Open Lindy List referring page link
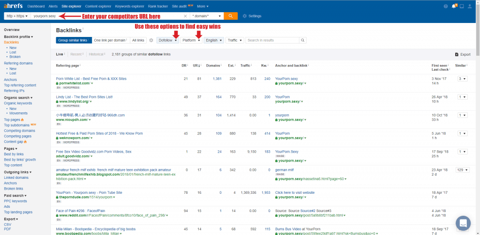 coord(84,97)
